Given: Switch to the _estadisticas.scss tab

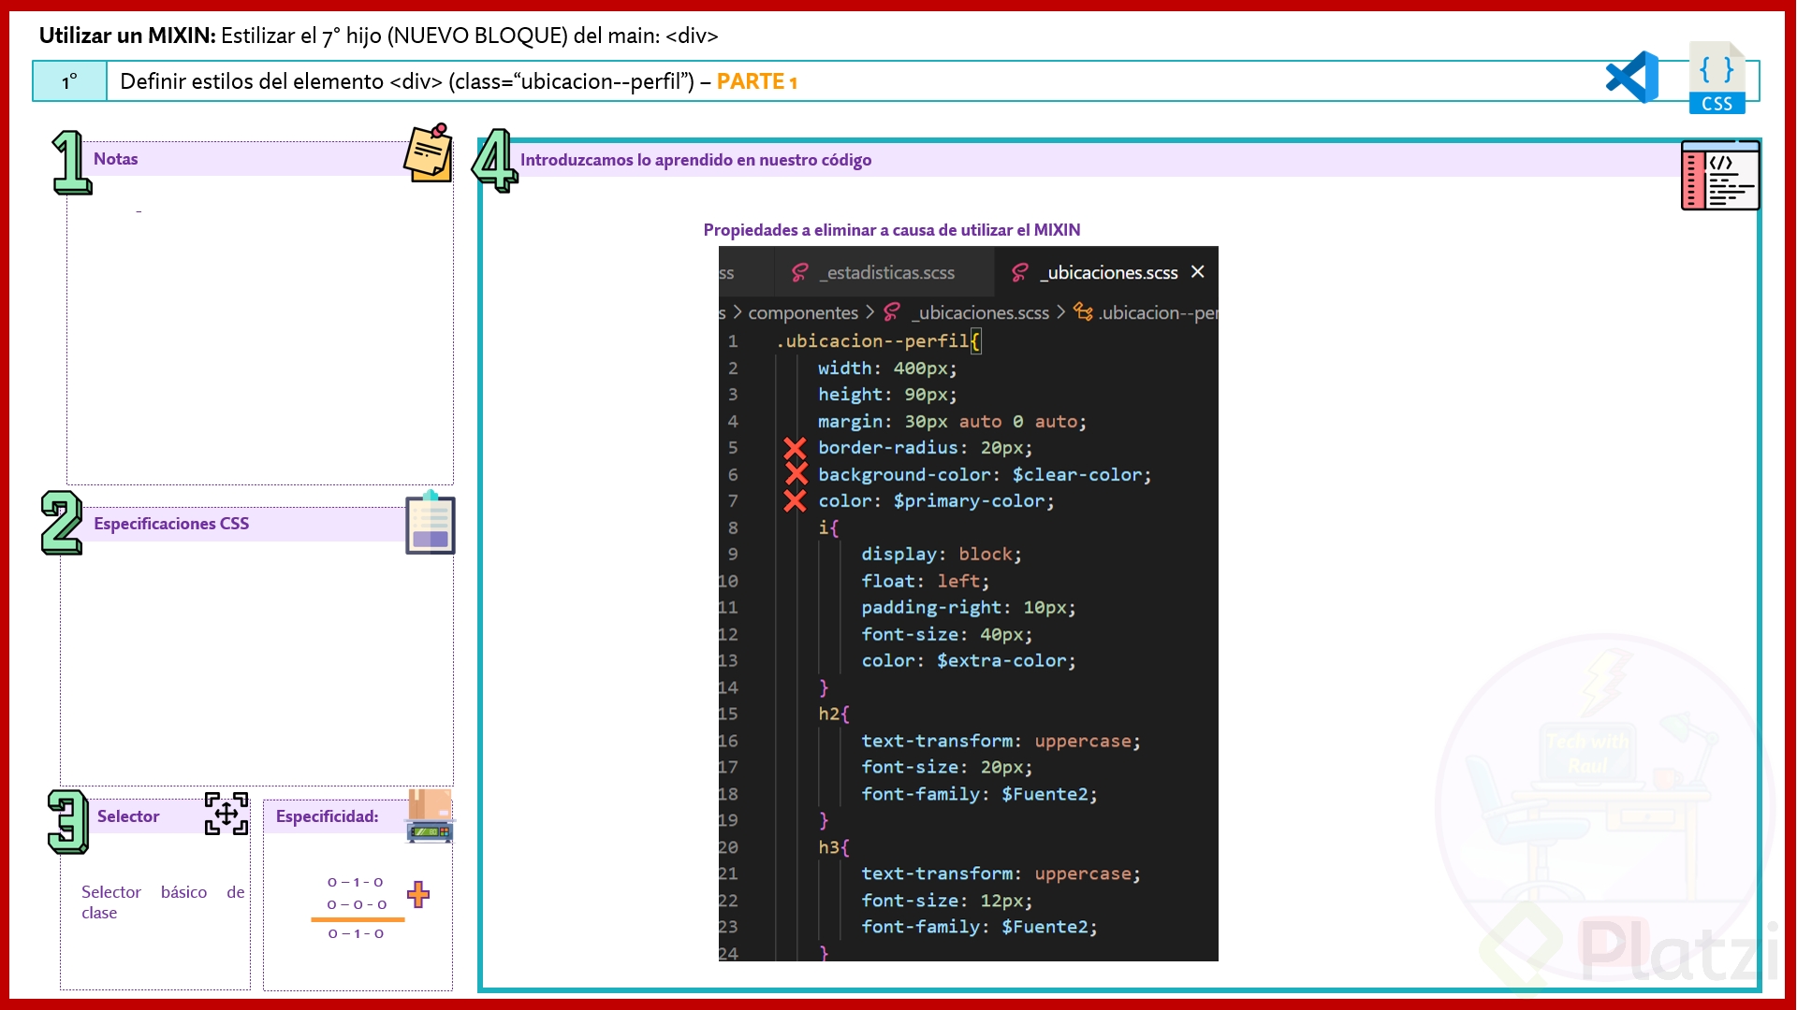Looking at the screenshot, I should 885,272.
